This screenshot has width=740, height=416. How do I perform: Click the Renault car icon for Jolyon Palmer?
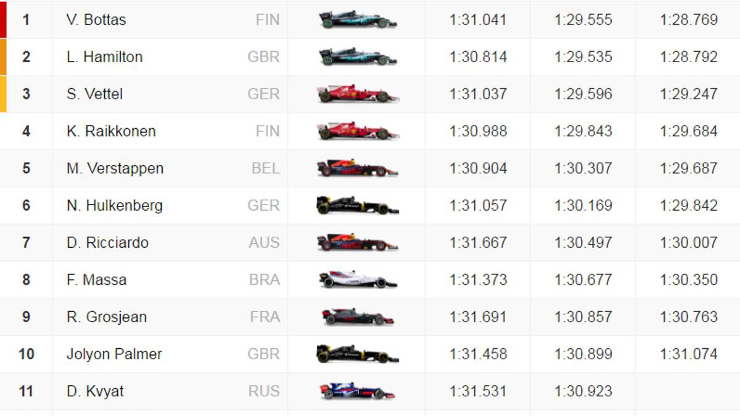point(358,354)
